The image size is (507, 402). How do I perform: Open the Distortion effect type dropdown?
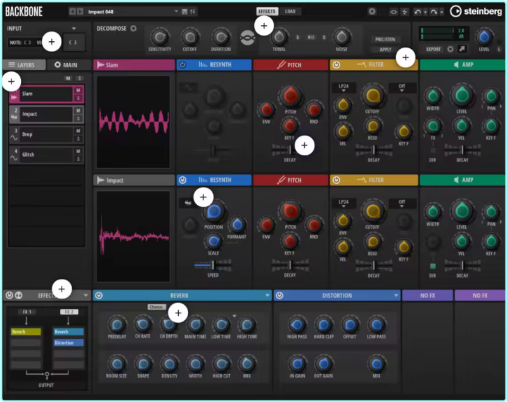pos(396,295)
